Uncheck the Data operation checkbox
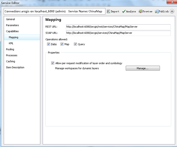 coord(49,44)
